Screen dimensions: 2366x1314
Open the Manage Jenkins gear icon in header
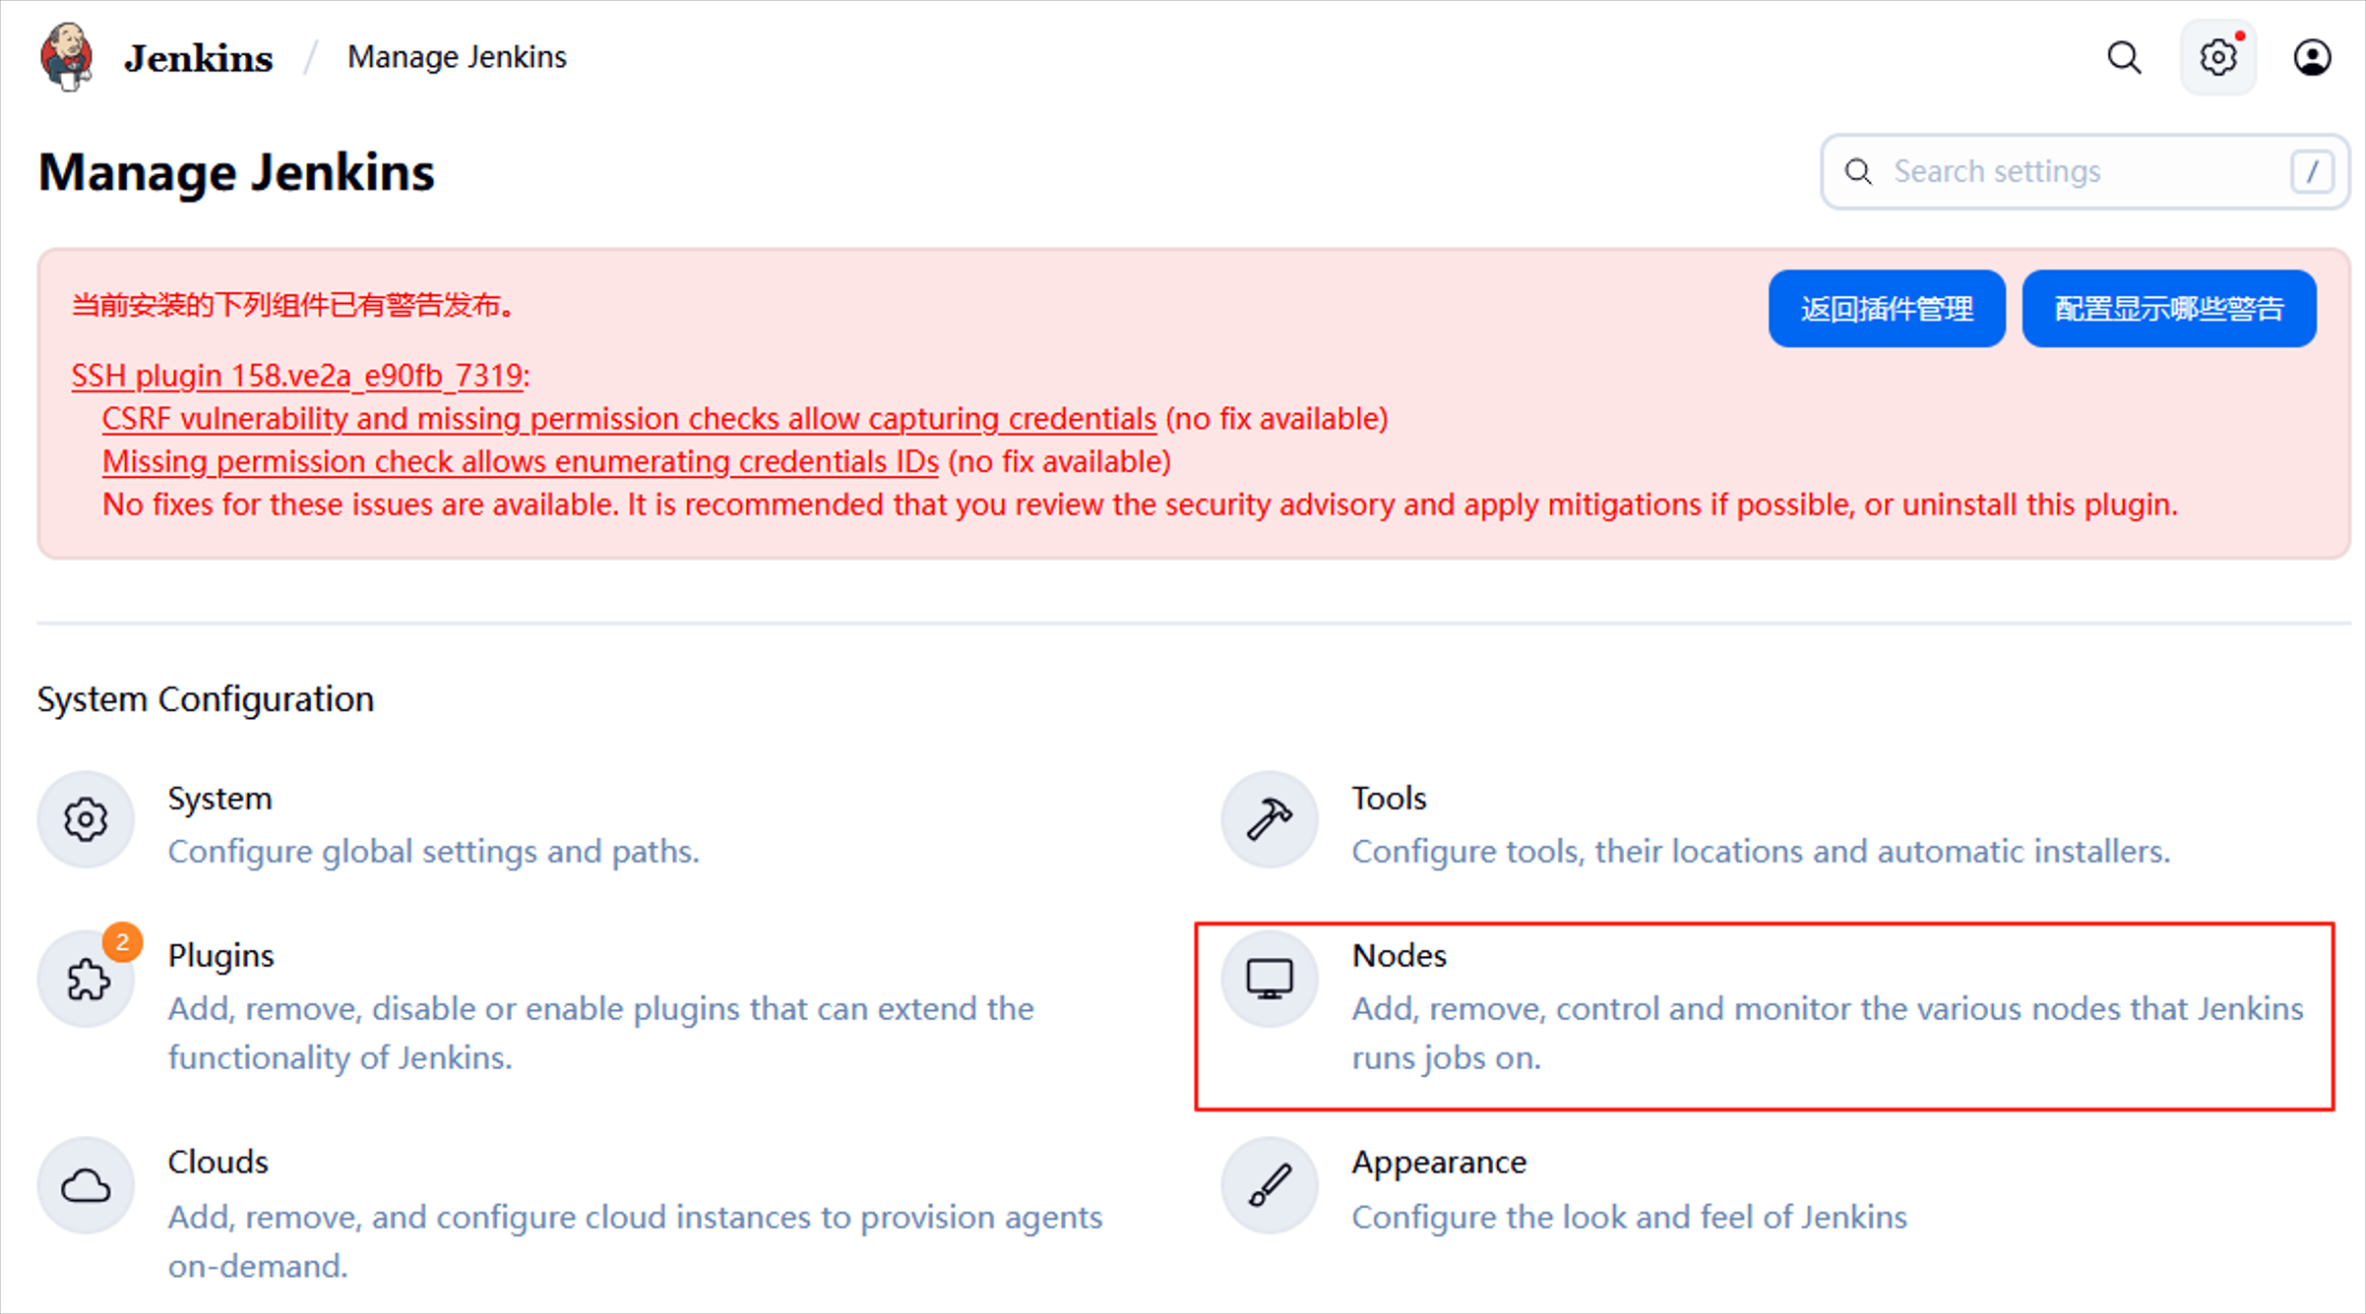coord(2217,57)
